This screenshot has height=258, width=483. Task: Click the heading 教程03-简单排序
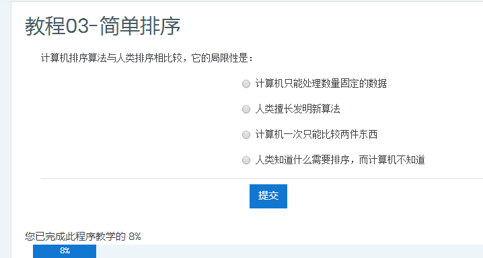click(102, 26)
